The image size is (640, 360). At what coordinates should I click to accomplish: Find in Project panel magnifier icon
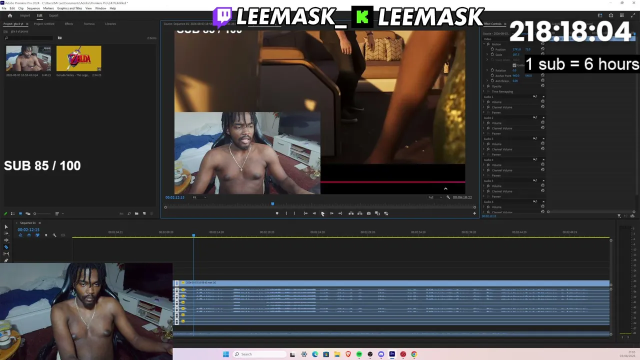(x=129, y=214)
